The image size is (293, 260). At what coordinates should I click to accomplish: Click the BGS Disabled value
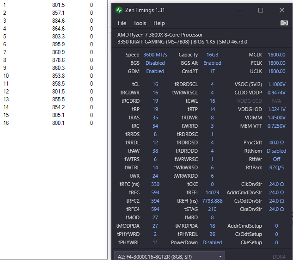155,63
